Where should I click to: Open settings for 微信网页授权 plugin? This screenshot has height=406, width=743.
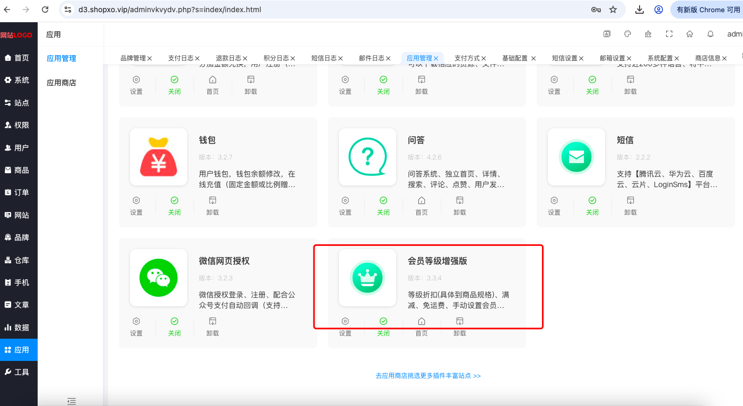tap(136, 326)
